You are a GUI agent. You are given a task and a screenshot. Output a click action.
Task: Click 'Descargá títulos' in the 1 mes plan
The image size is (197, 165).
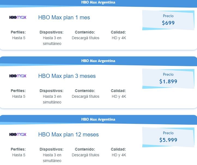click(86, 38)
